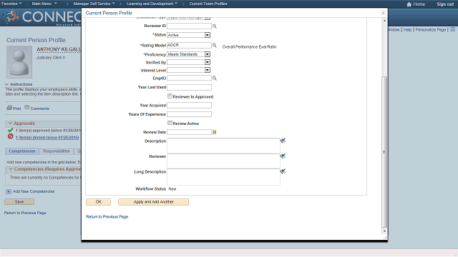Image resolution: width=458 pixels, height=257 pixels.
Task: Click the Home house icon
Action: click(409, 4)
